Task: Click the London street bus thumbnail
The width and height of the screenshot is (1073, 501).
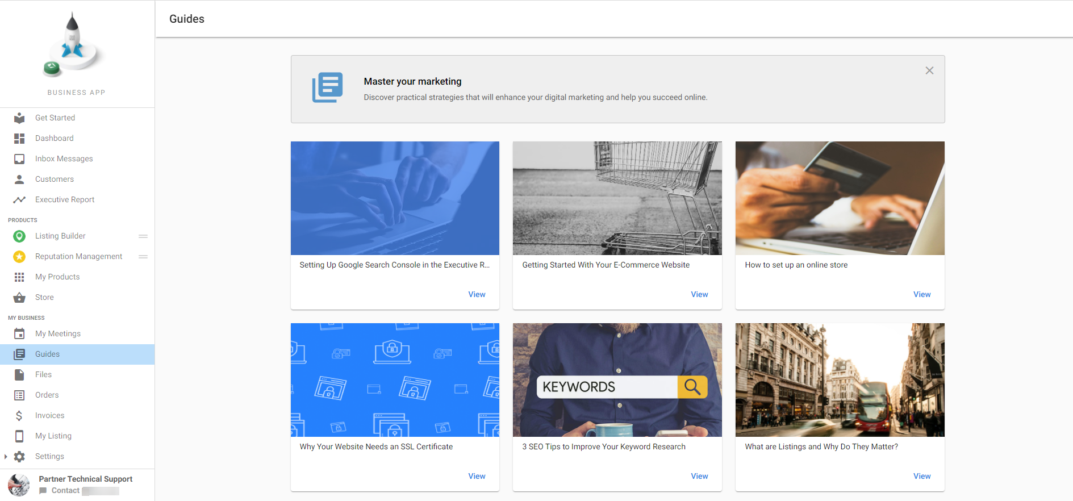Action: (840, 380)
